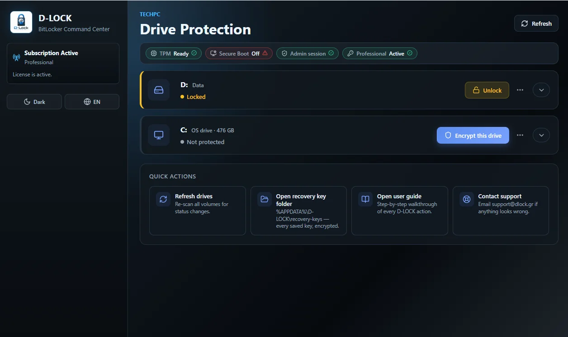Click the recovery key folder icon
The height and width of the screenshot is (337, 568).
pos(265,199)
